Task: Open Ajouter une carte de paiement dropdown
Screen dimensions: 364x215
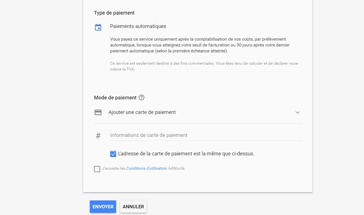Action: pyautogui.click(x=142, y=112)
